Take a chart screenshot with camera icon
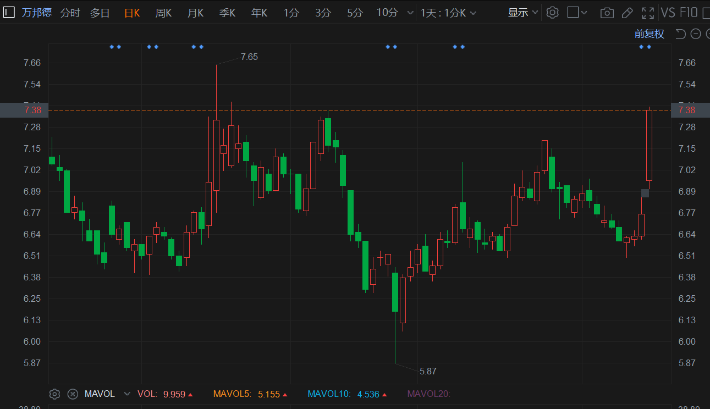The height and width of the screenshot is (409, 710). tap(607, 13)
